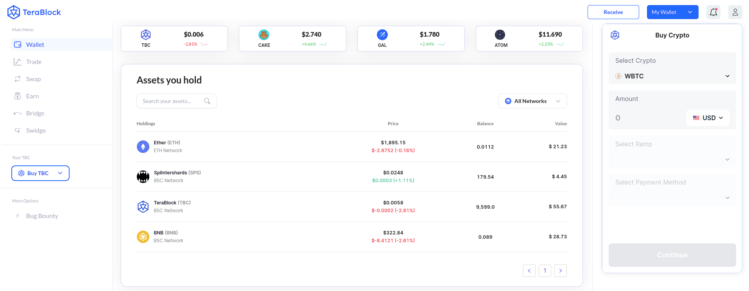Open user profile icon
The width and height of the screenshot is (749, 291).
(735, 12)
